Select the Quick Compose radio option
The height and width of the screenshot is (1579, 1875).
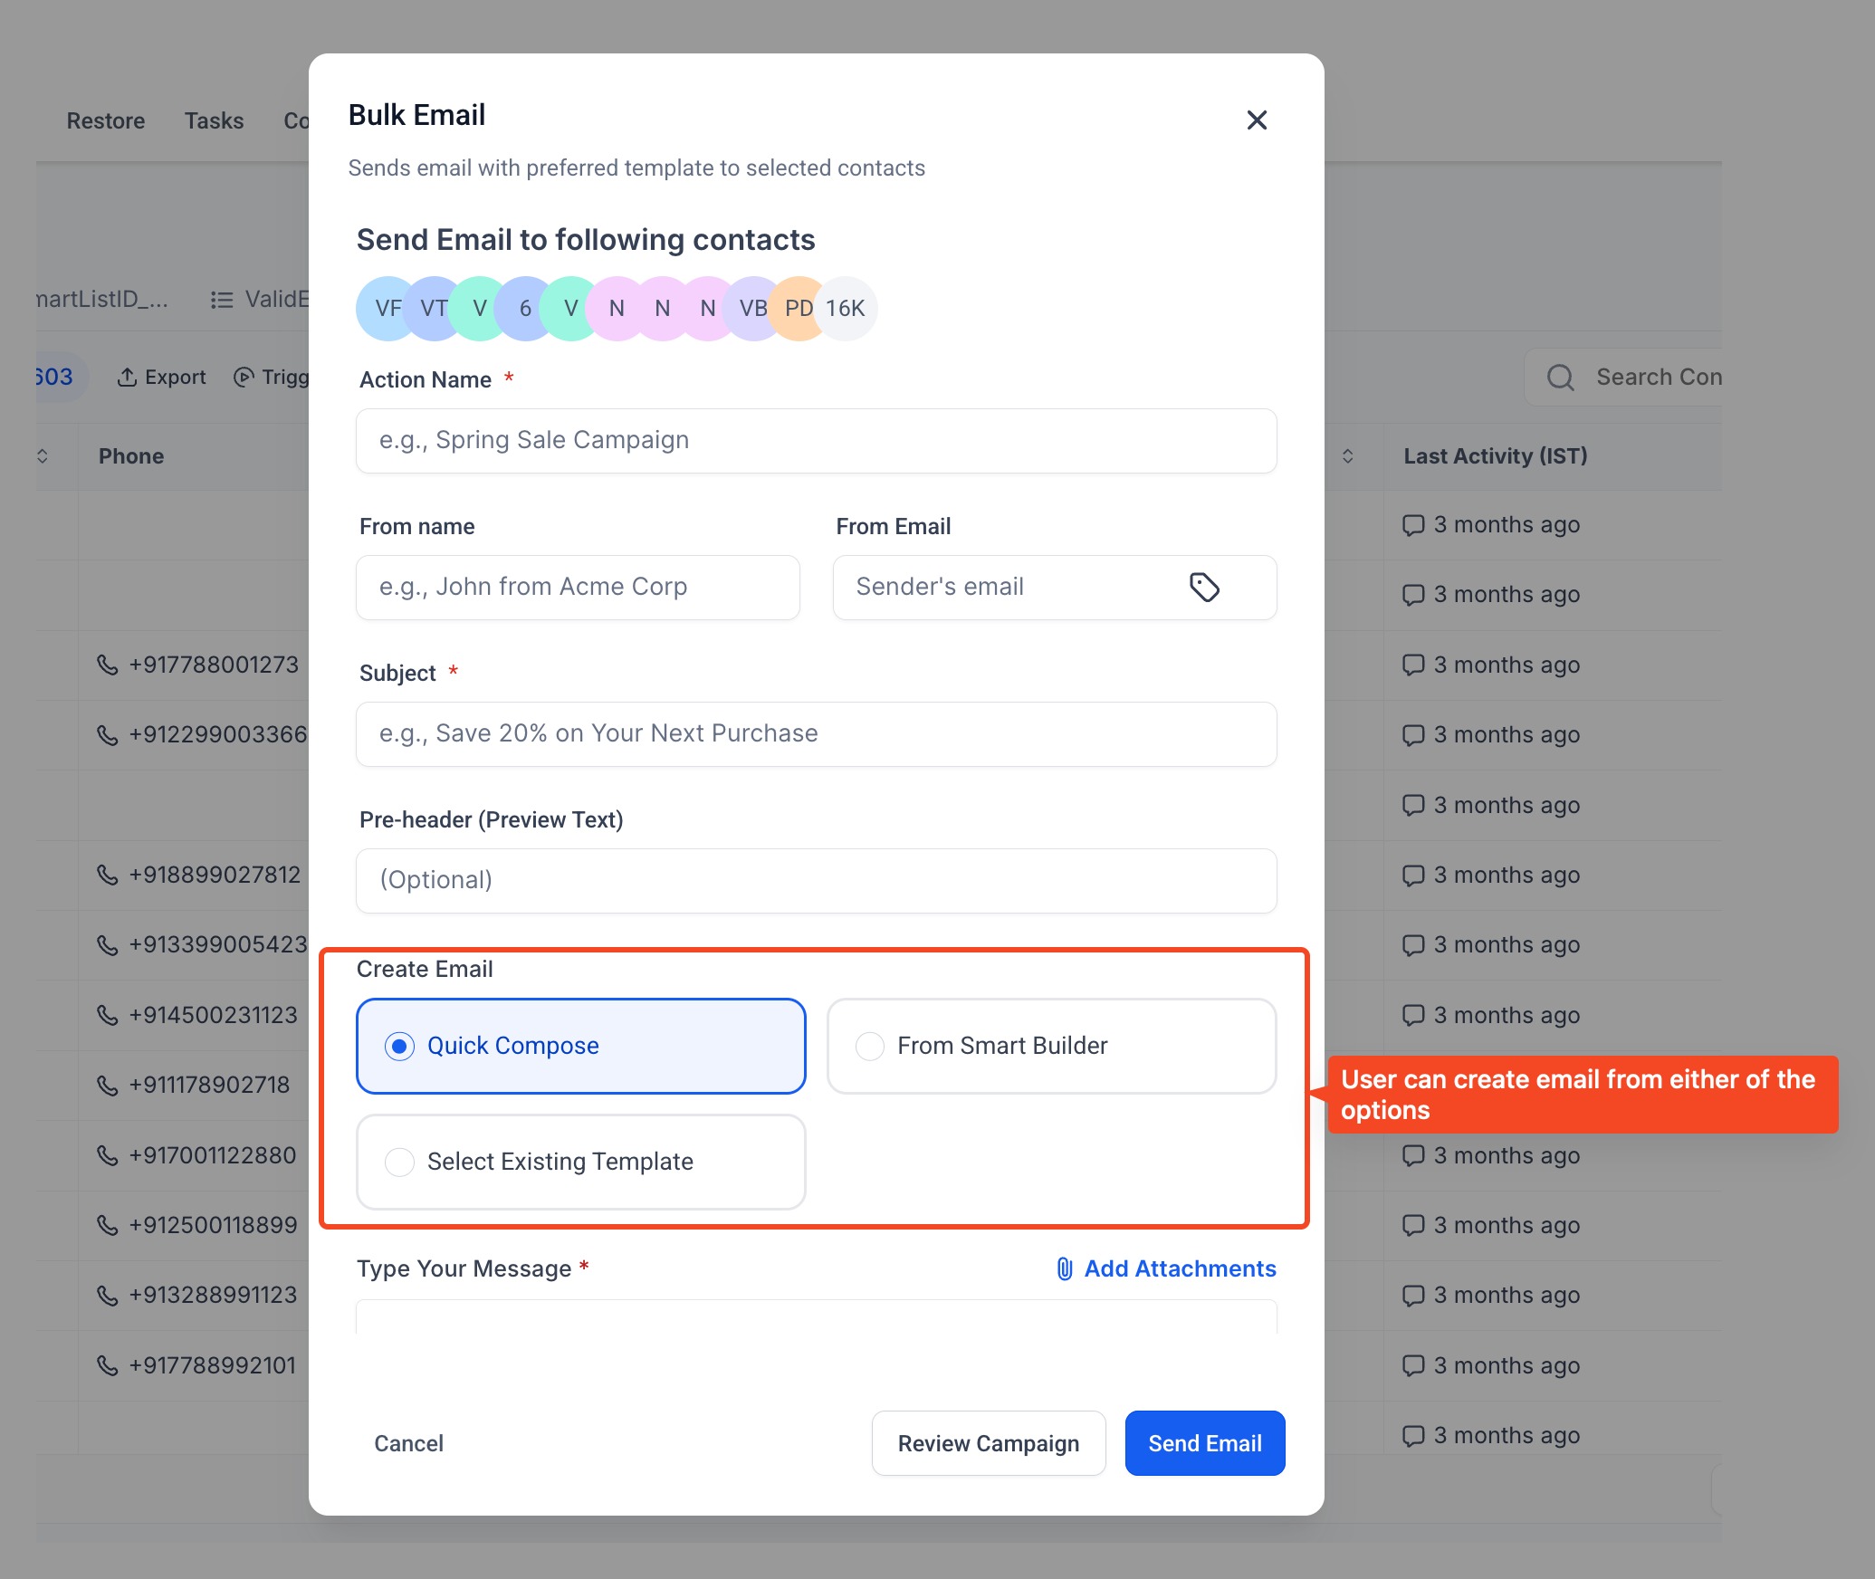pyautogui.click(x=399, y=1046)
